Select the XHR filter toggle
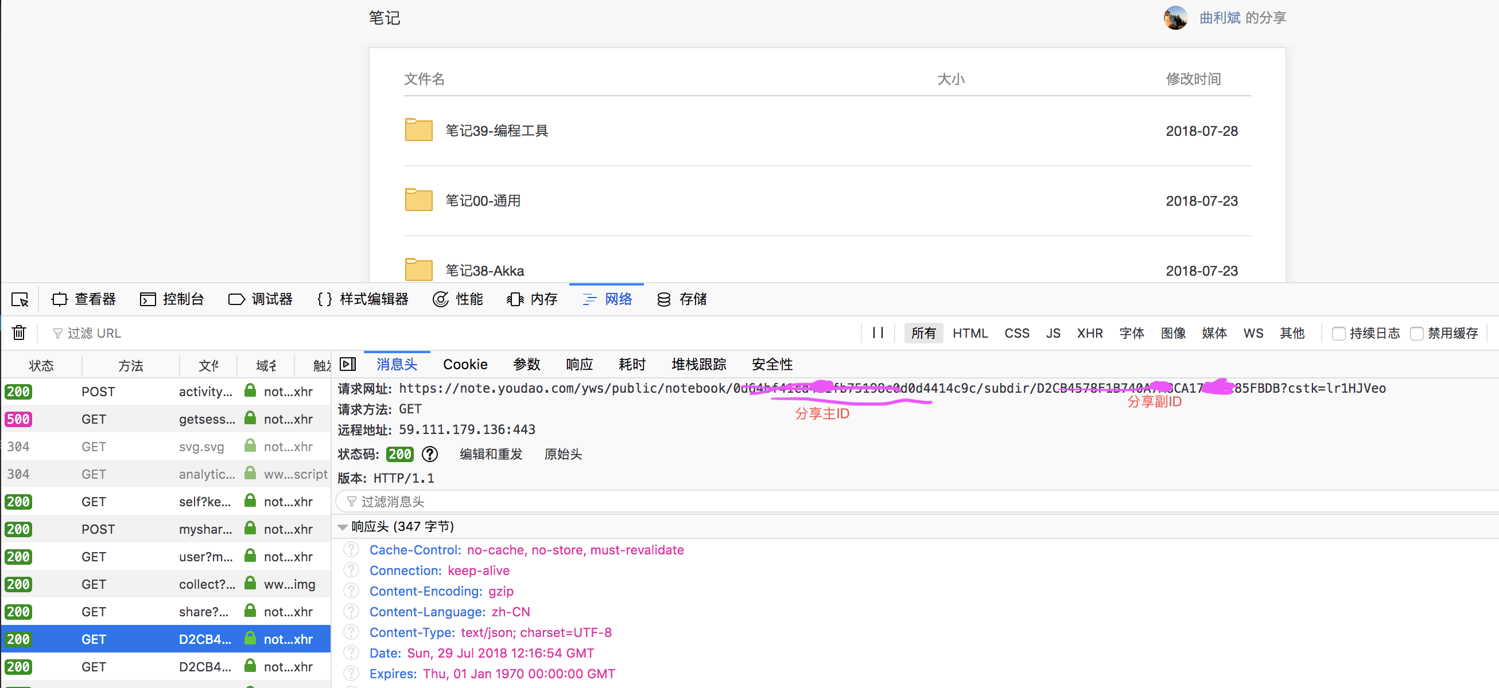The width and height of the screenshot is (1499, 688). 1089,333
